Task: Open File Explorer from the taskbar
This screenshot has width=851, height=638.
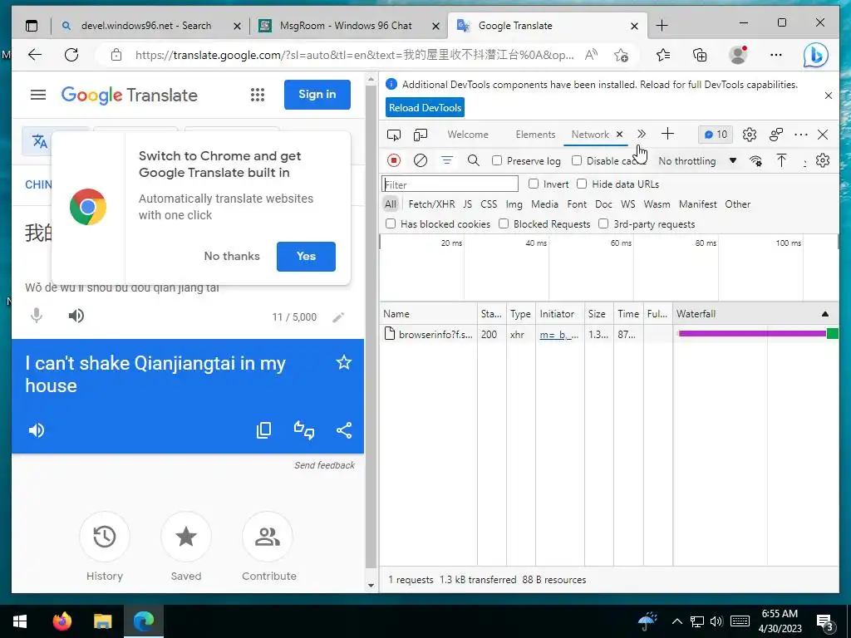Action: 102,621
